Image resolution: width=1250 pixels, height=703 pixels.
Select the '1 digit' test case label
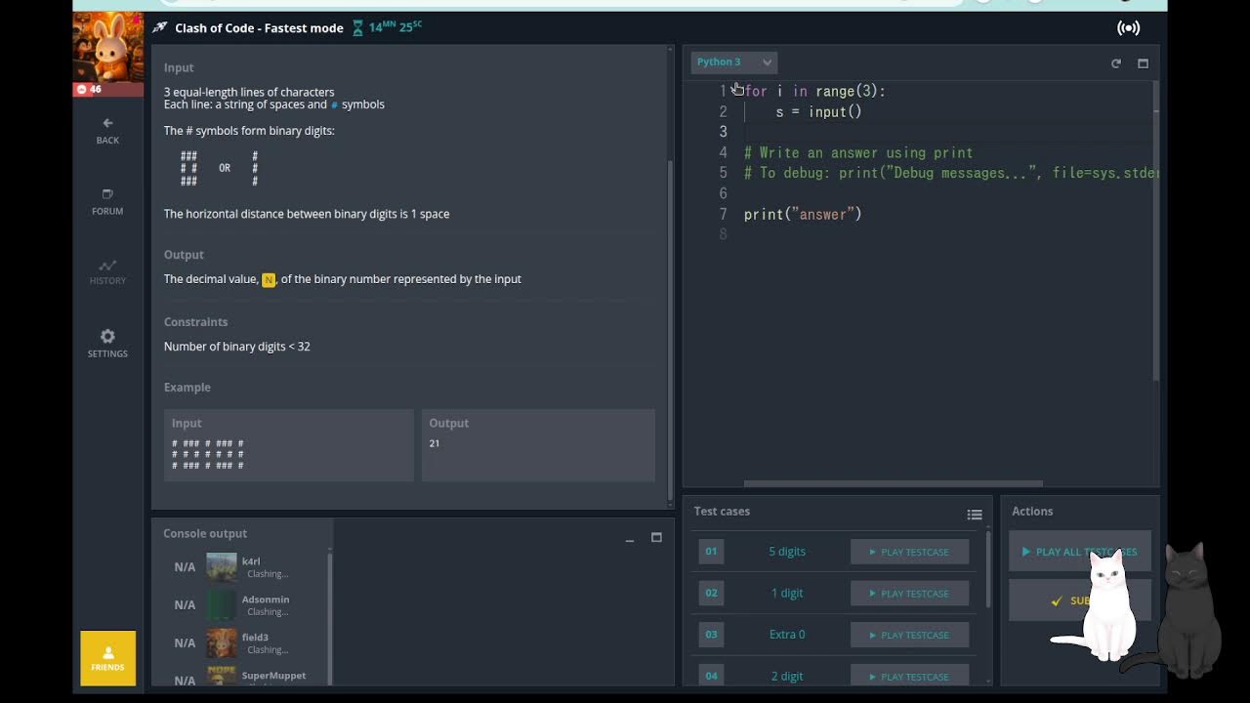tap(787, 593)
